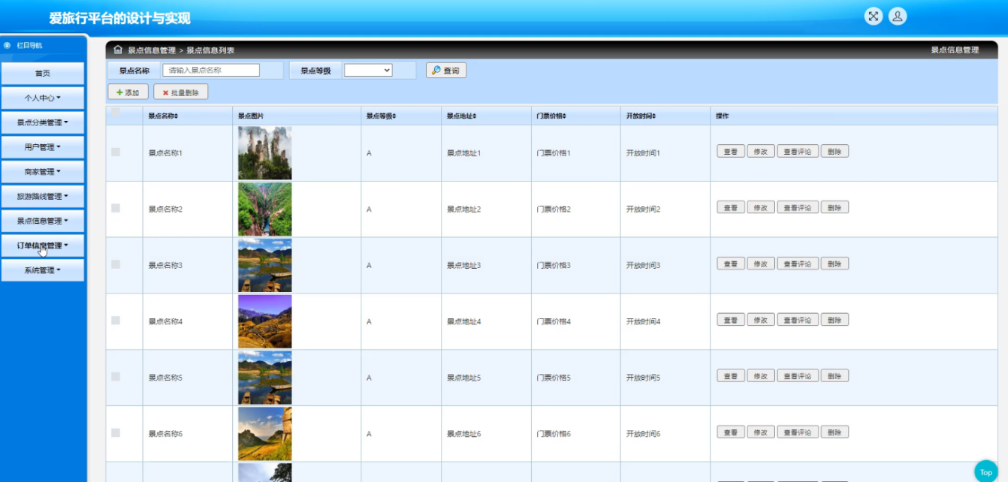Focus the 景点名称 search input field

coord(211,70)
